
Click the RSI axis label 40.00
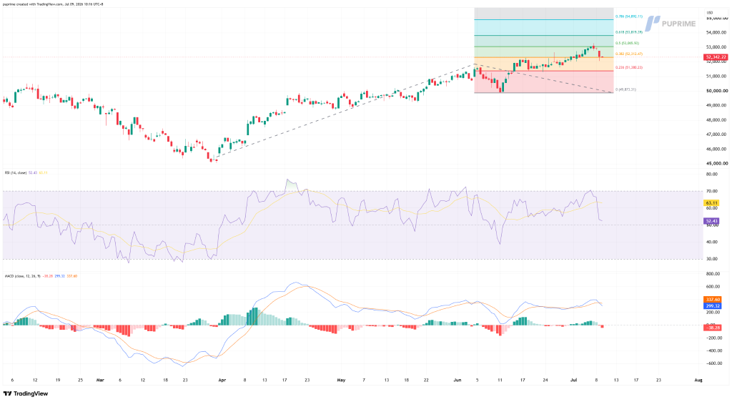click(712, 242)
